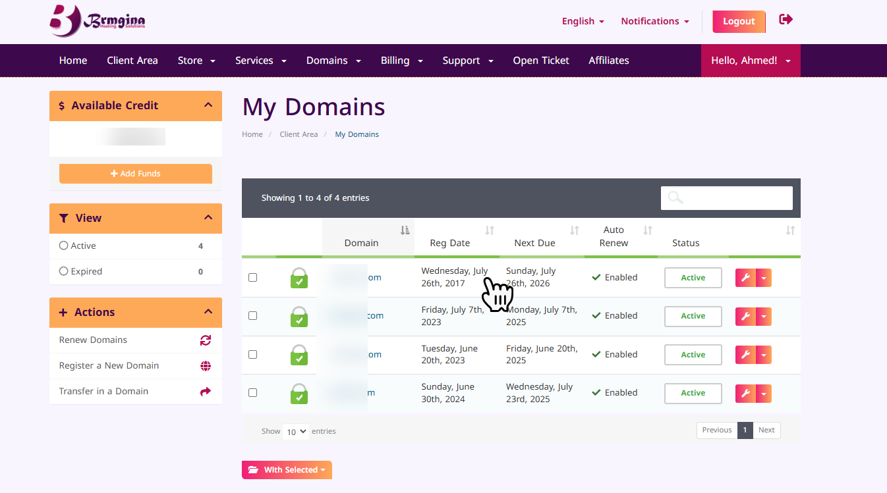This screenshot has width=887, height=493.
Task: Click the wrench icon for the July 26th, 2026 row
Action: 745,278
